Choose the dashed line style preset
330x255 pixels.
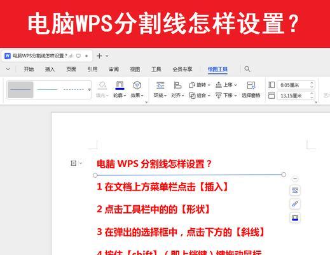pyautogui.click(x=74, y=90)
